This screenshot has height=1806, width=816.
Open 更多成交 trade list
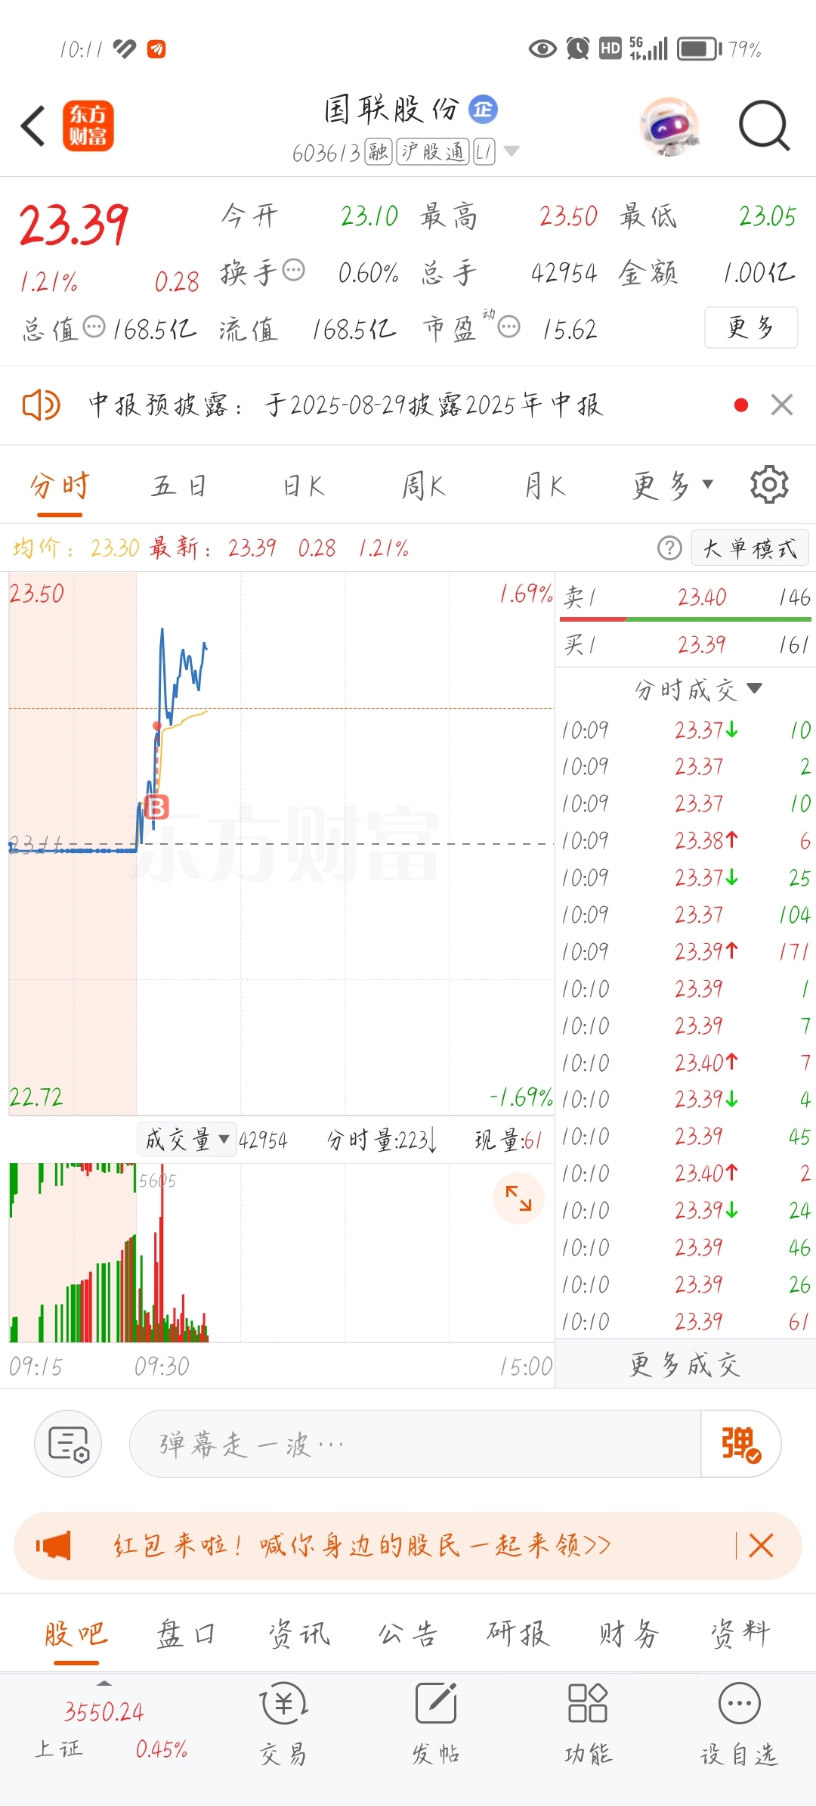coord(685,1364)
